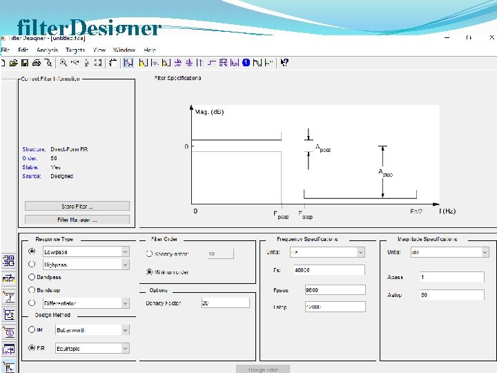Expand the Differentiator type dropdown
The image size is (497, 373).
click(125, 303)
